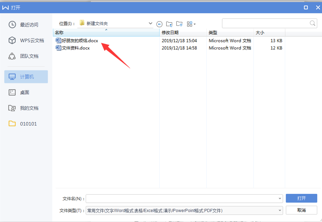
Task: Click the Microsoft Word 文档 type of 好朋友的烦恼.docx
Action: (x=230, y=41)
